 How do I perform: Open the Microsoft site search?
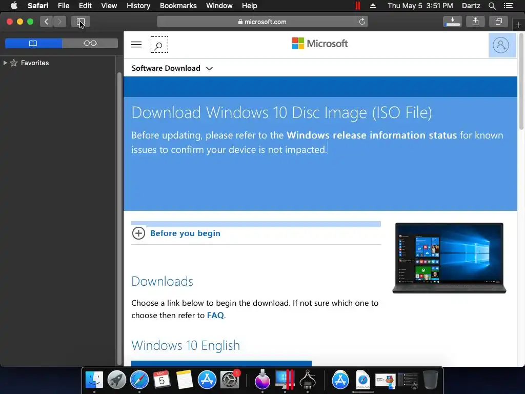click(159, 45)
